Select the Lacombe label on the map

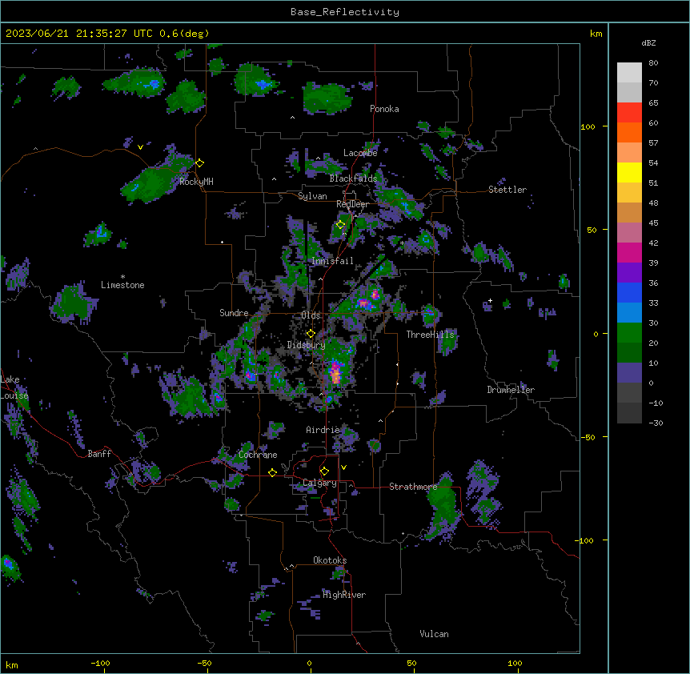click(x=360, y=153)
